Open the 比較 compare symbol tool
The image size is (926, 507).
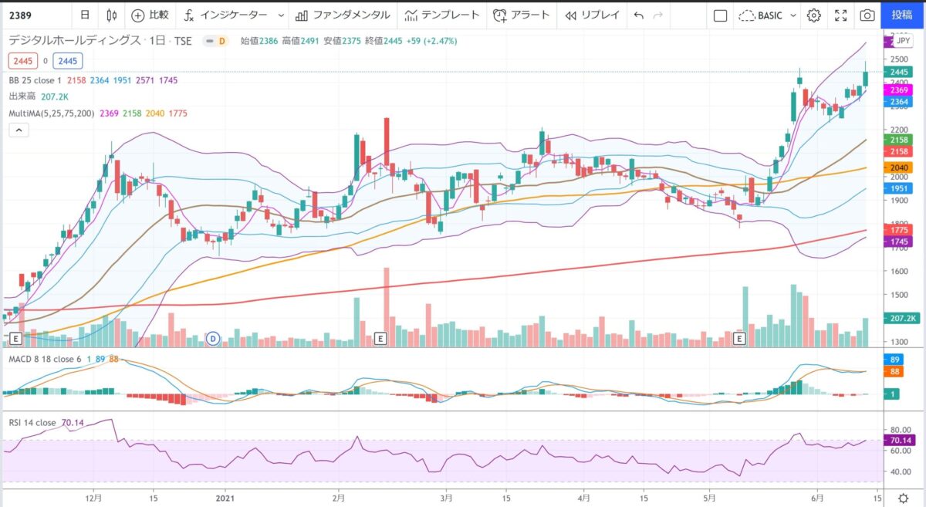150,15
